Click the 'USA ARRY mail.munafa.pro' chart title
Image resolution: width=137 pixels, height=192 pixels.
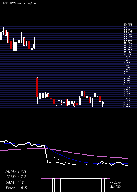(21, 3)
